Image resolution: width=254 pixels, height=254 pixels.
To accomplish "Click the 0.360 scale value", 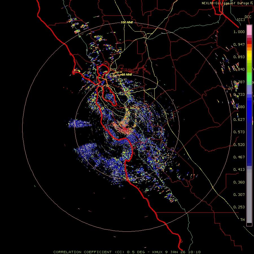I will pyautogui.click(x=239, y=182).
